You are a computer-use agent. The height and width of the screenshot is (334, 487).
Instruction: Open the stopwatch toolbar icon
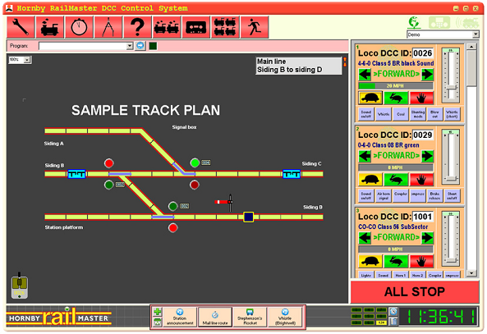[79, 27]
